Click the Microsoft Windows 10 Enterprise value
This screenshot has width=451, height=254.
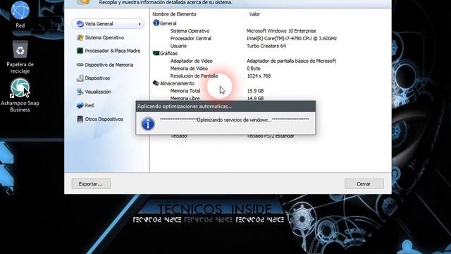click(281, 31)
